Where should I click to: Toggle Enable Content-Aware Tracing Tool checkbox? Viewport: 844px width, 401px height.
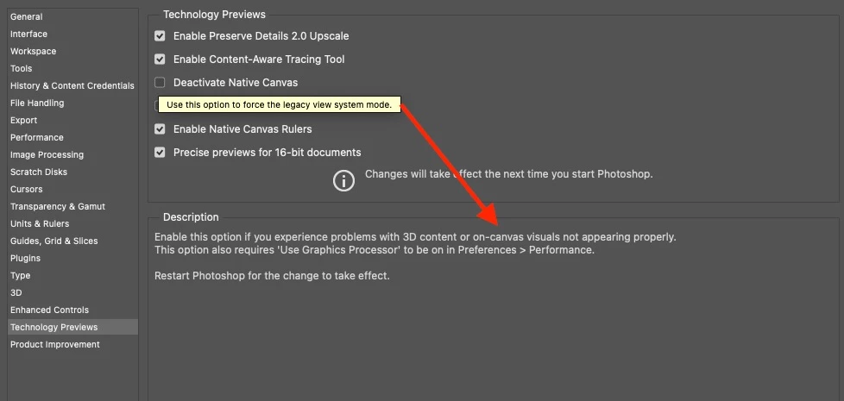160,60
